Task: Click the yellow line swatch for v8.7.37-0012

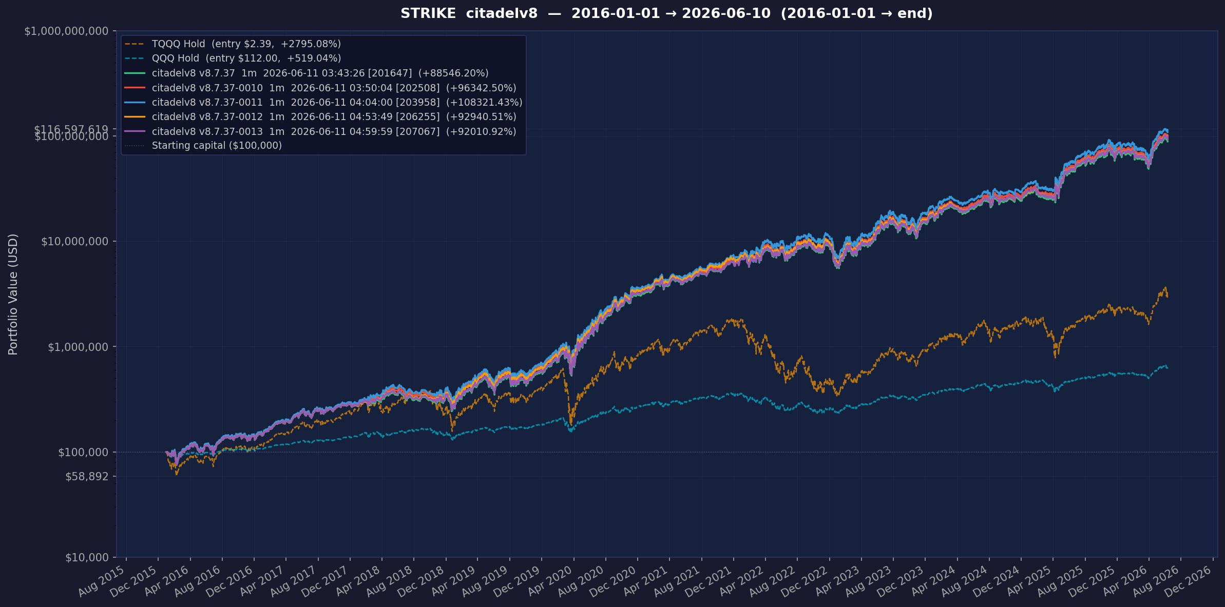Action: click(135, 117)
